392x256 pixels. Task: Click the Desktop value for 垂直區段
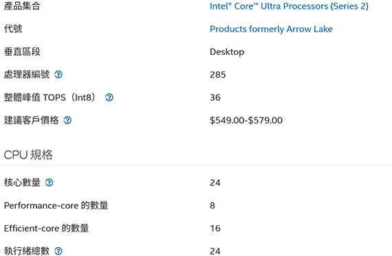click(227, 52)
